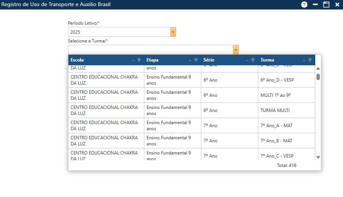Maximize the Registro de Uso window

[326, 5]
